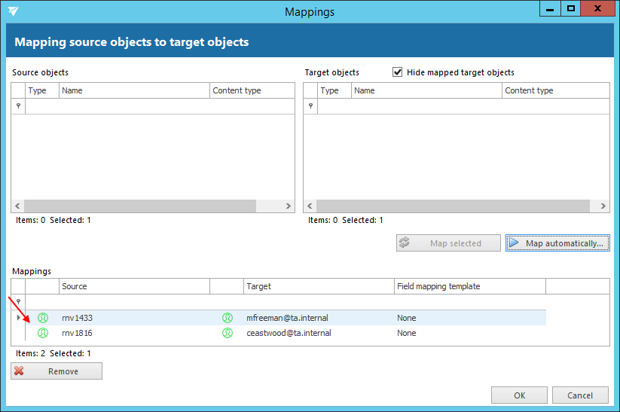The width and height of the screenshot is (620, 412).
Task: Click the app logo in title bar
Action: 13,11
